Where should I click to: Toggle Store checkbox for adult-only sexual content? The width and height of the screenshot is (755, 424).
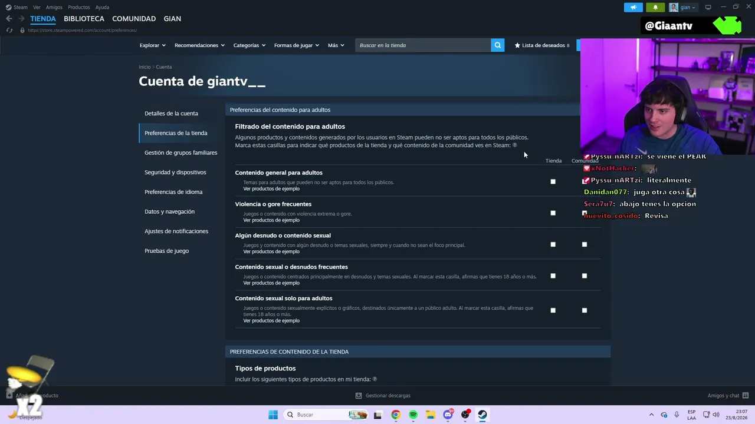[x=553, y=310]
